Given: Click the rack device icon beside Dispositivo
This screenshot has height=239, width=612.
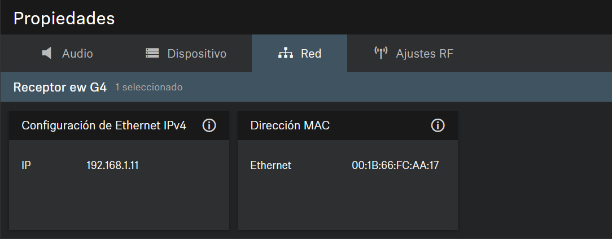Looking at the screenshot, I should tap(152, 53).
